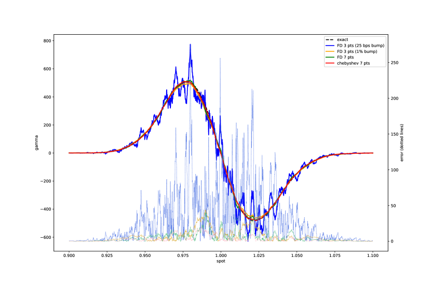Click the 200 tick on gamma axis
This screenshot has width=431, height=287.
[47, 125]
